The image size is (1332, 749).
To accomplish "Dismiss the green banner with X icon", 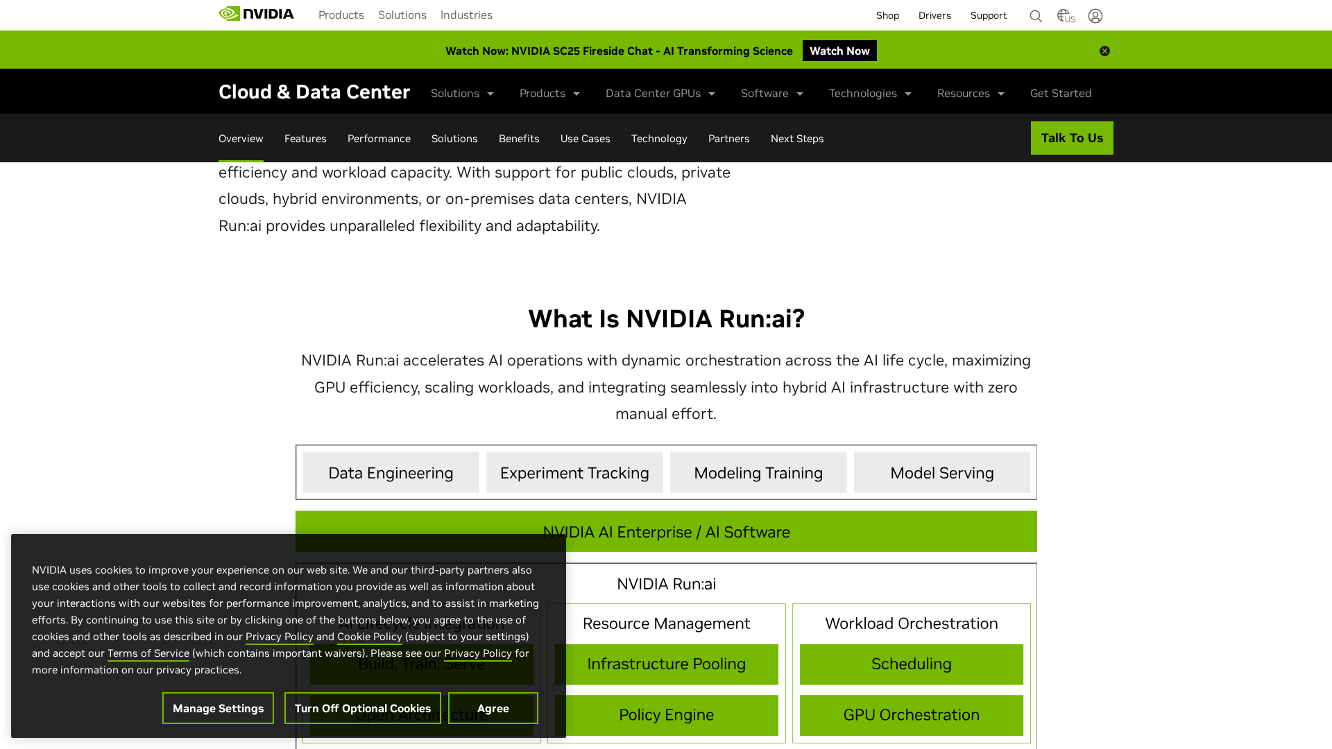I will [1104, 51].
